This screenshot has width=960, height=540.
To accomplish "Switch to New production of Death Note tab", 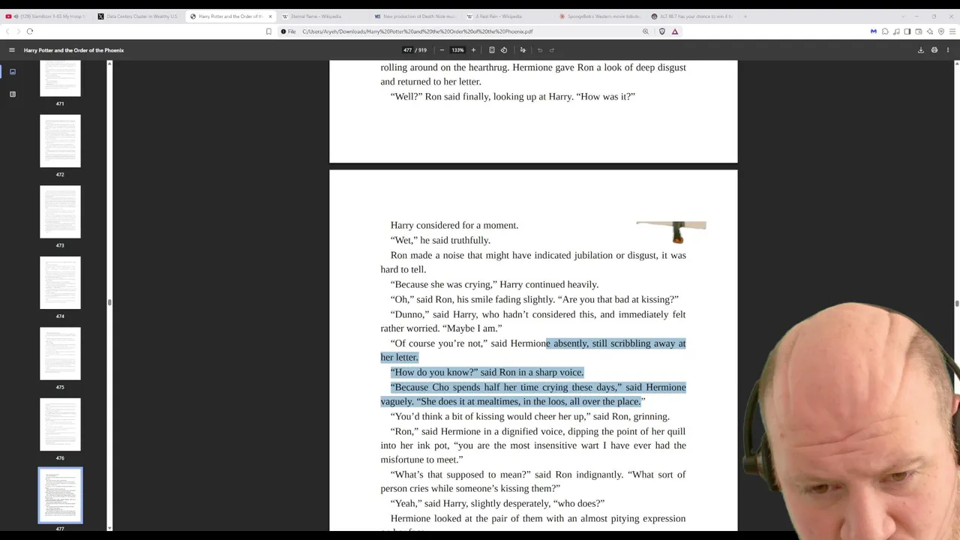I will 415,16.
